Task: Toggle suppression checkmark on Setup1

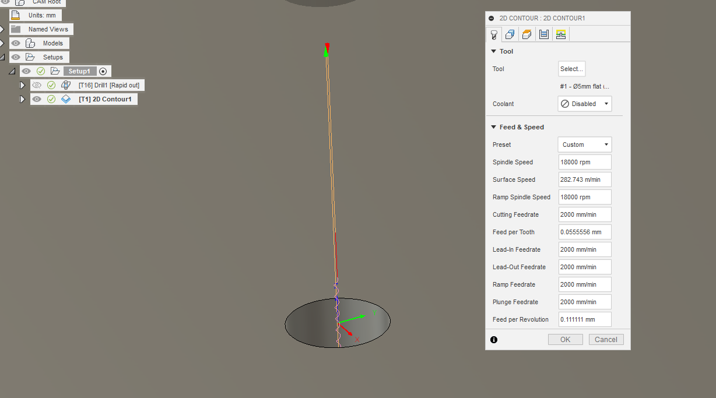Action: coord(41,71)
